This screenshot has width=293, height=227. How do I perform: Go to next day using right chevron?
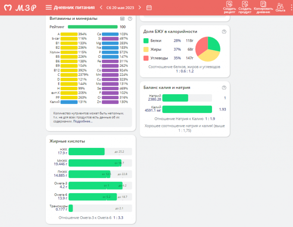140,8
